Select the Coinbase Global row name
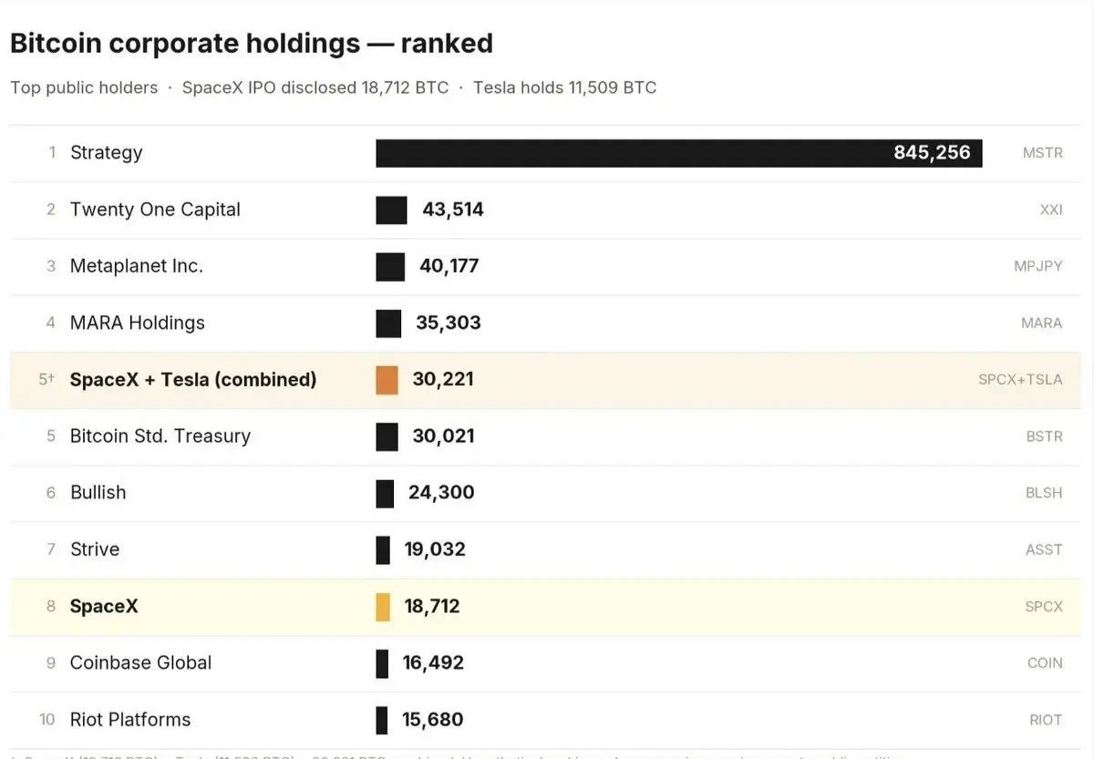The width and height of the screenshot is (1094, 759). pos(141,663)
